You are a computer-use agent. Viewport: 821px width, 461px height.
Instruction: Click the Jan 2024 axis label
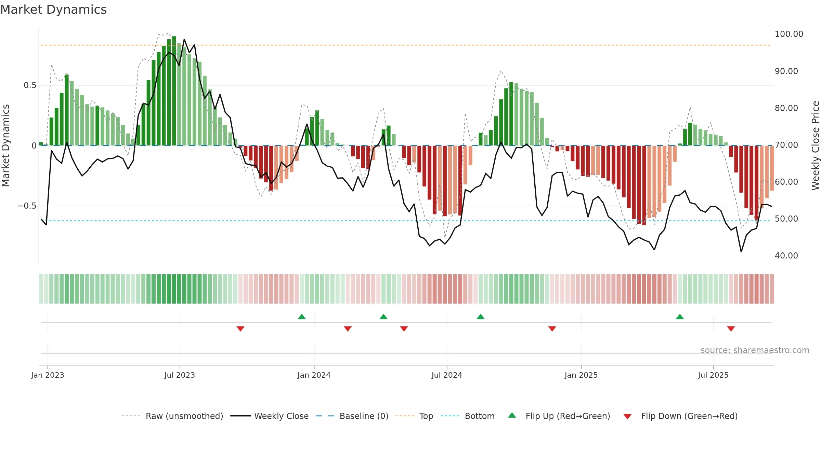[x=314, y=375]
